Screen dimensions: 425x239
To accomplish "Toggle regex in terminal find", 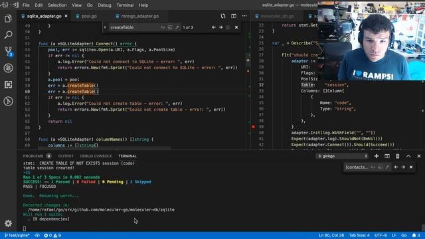I will click(x=387, y=167).
